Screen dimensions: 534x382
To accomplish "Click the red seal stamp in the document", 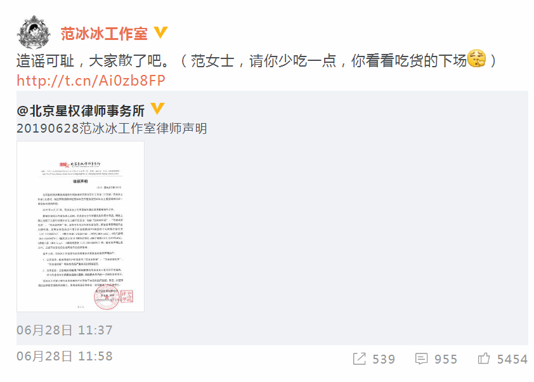I will (107, 298).
